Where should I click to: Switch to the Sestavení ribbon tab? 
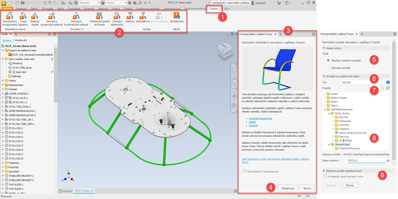click(21, 9)
